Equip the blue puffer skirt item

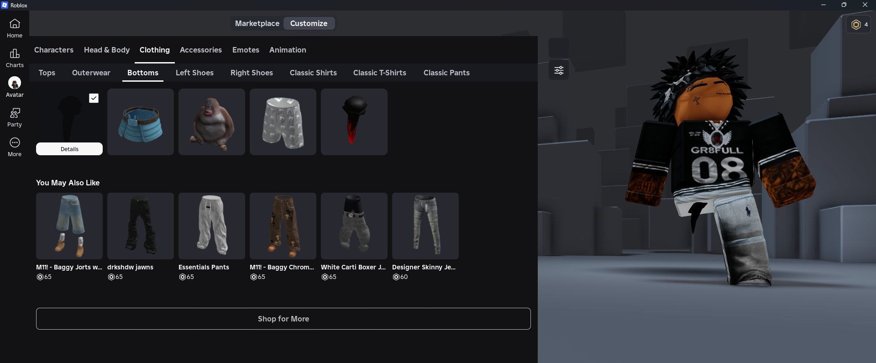coord(141,122)
